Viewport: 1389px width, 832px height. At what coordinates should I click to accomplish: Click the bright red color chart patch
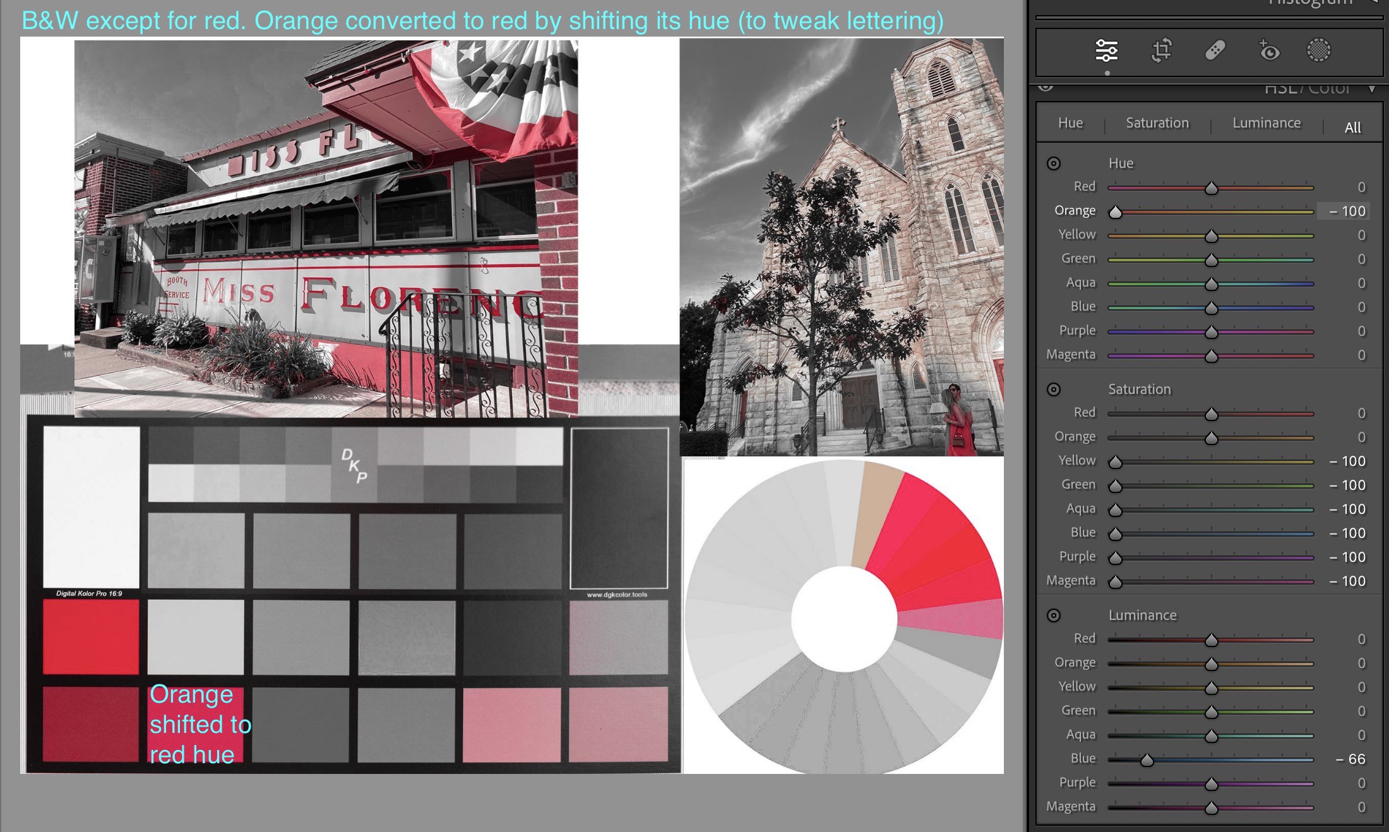pos(91,636)
